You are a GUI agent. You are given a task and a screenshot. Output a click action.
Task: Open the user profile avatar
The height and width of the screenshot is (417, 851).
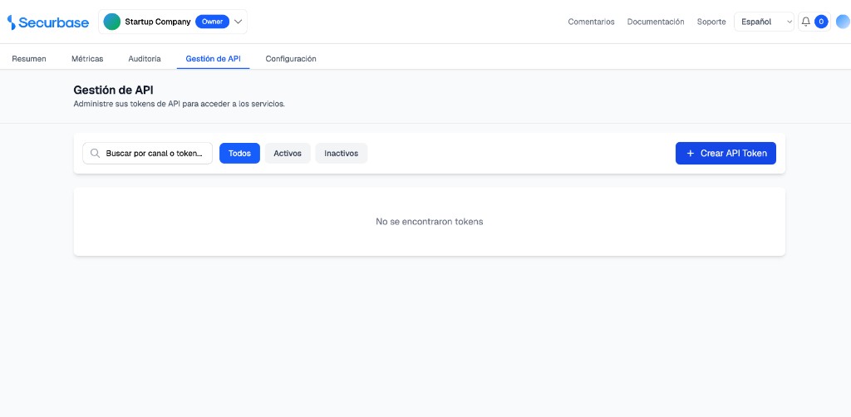843,22
